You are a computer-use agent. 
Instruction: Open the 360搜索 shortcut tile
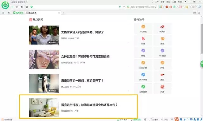[x=162, y=52]
